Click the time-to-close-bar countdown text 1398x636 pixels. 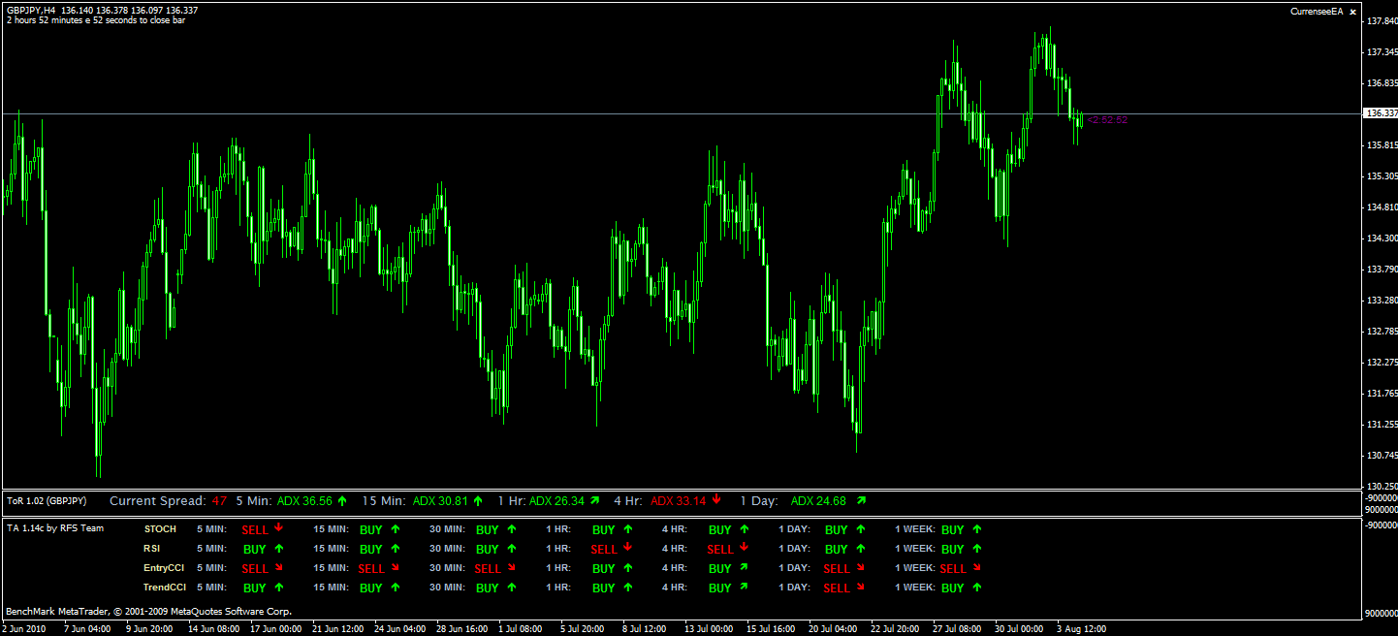pyautogui.click(x=95, y=19)
